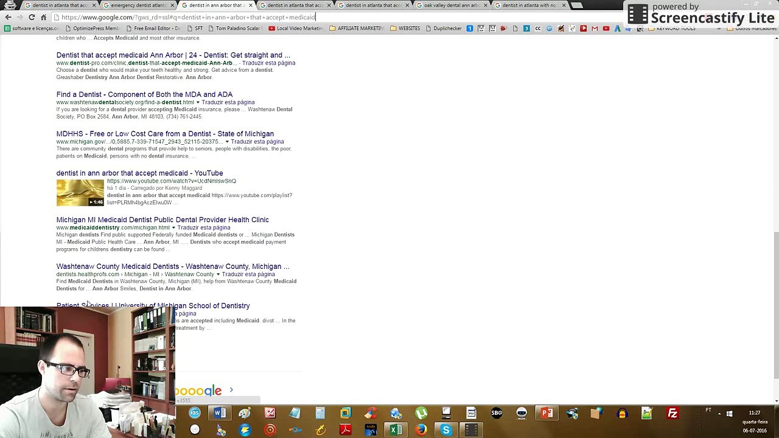The width and height of the screenshot is (779, 438).
Task: Switch to PowerPoint in the taskbar
Action: point(547,414)
